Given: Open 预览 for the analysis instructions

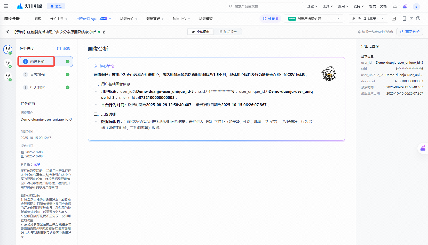Looking at the screenshot, I should coord(37,164).
